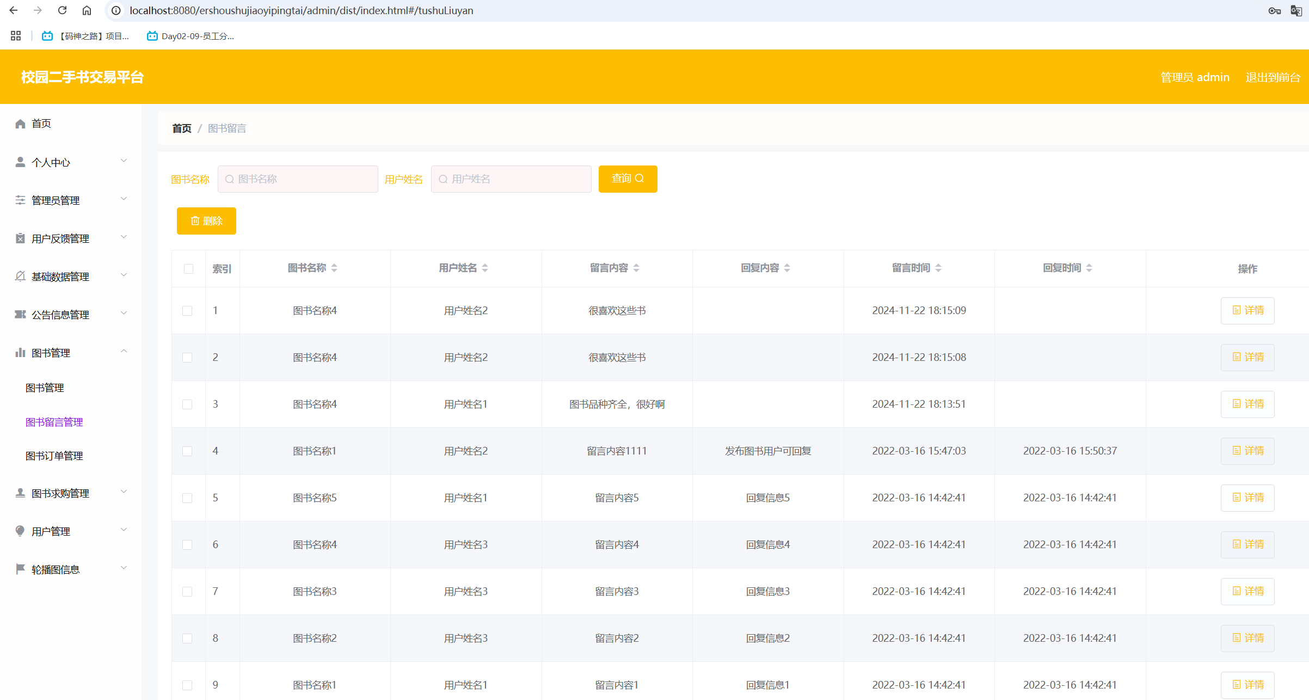This screenshot has height=700, width=1309.
Task: Expand 图书求购管理 menu chevron
Action: 124,492
